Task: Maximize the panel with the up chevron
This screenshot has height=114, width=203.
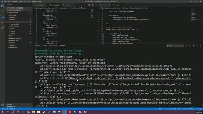Action: pos(197,46)
